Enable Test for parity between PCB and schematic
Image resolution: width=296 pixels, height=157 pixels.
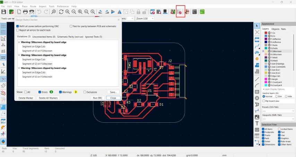tap(71, 26)
